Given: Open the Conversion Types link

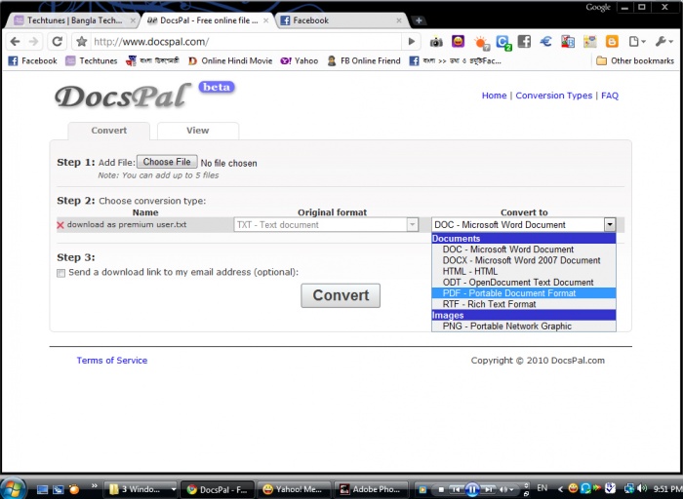Looking at the screenshot, I should point(554,96).
